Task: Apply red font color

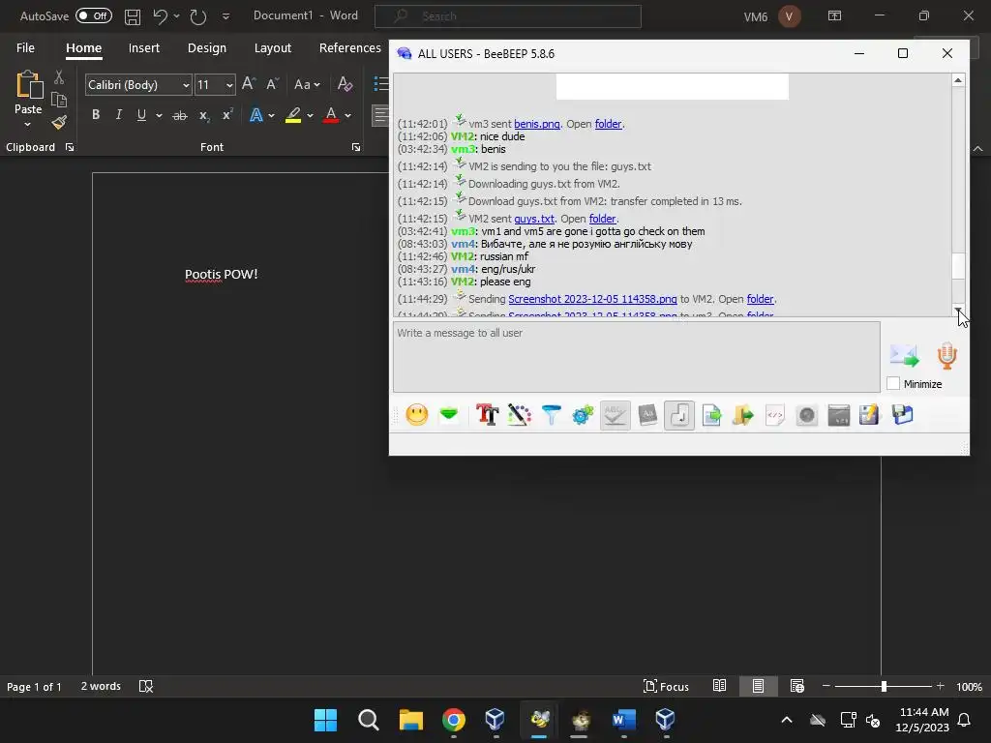Action: click(x=331, y=115)
